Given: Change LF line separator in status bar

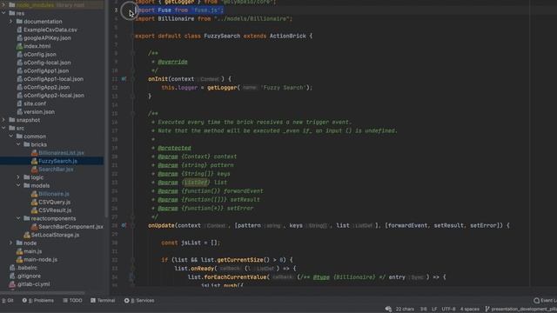Looking at the screenshot, I should pos(434,310).
